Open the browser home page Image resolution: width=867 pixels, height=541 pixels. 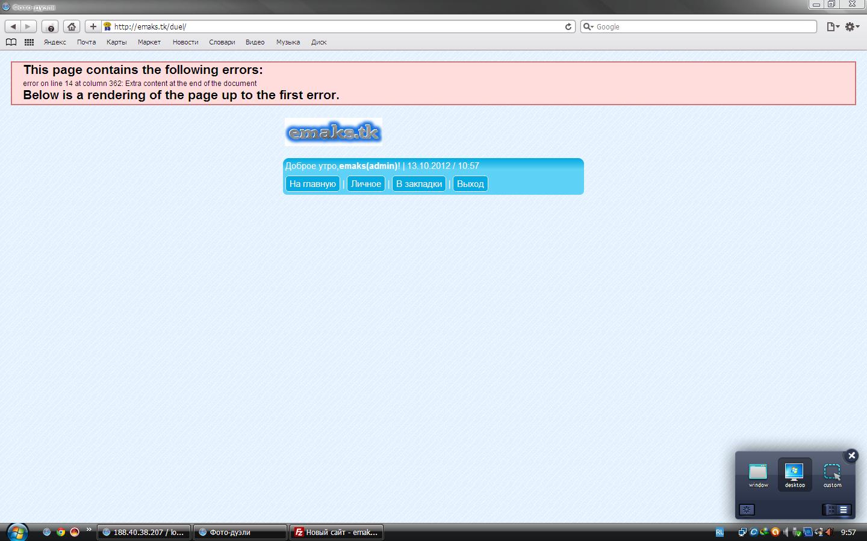coord(72,26)
